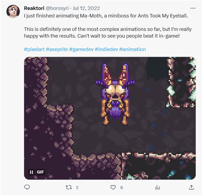The width and height of the screenshot is (204, 196).
Task: Open the Reaktori profile avatar
Action: pyautogui.click(x=13, y=11)
